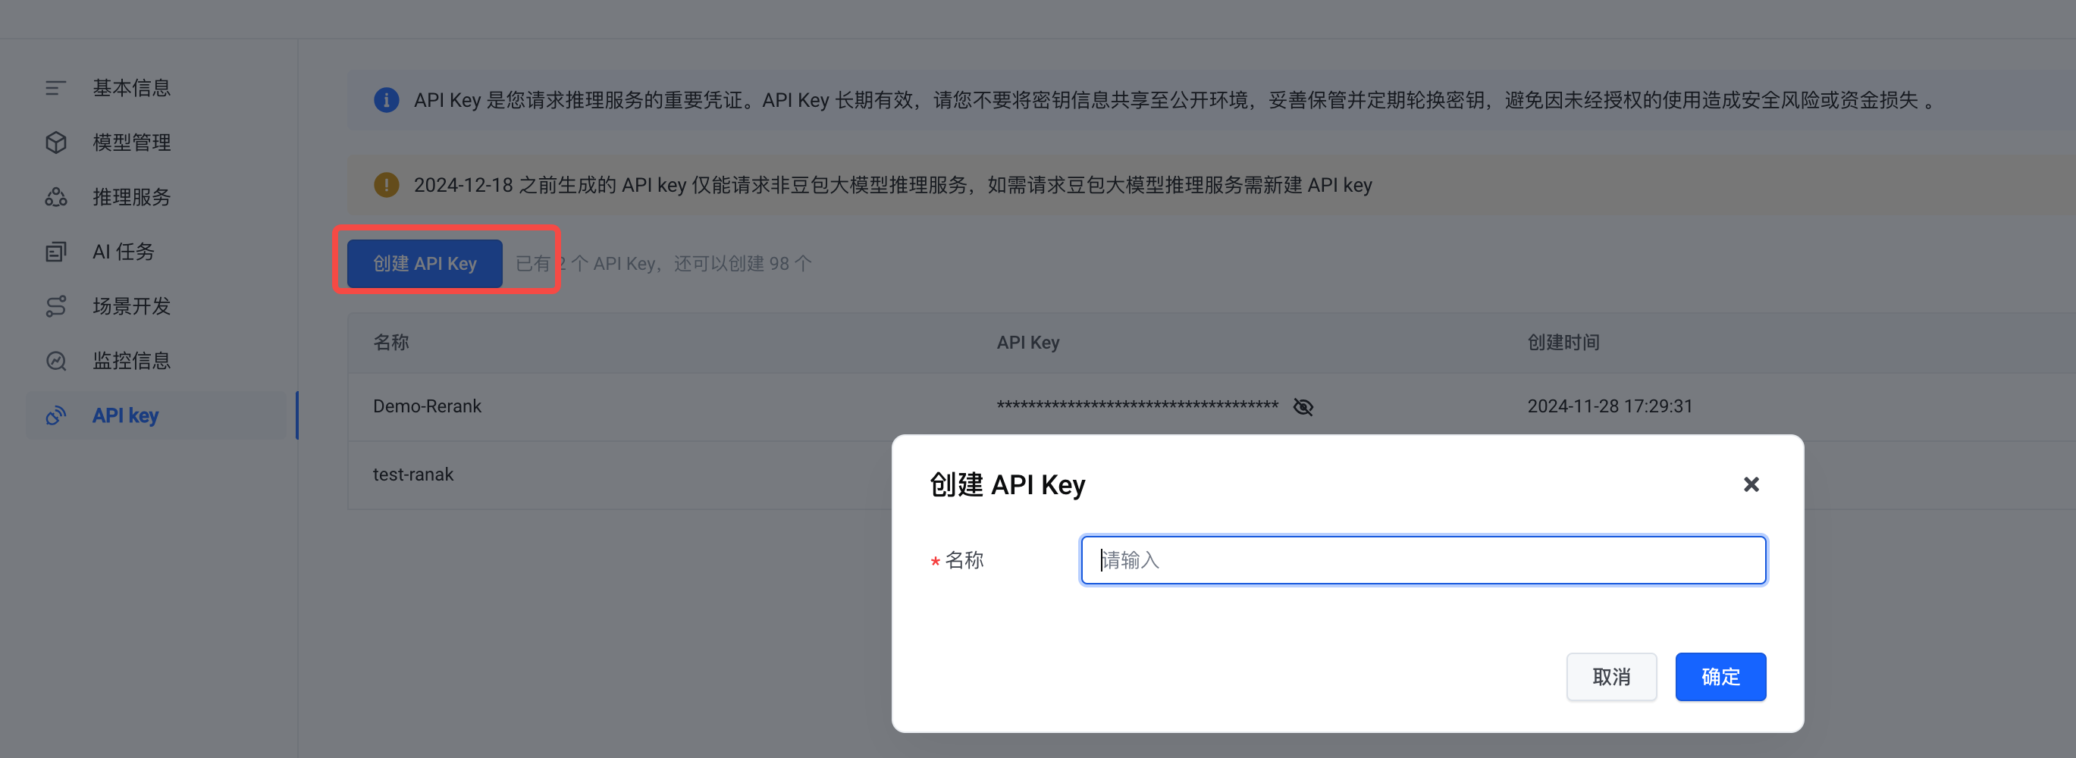Image resolution: width=2076 pixels, height=758 pixels.
Task: Click the 创建 API Key button
Action: pos(425,264)
